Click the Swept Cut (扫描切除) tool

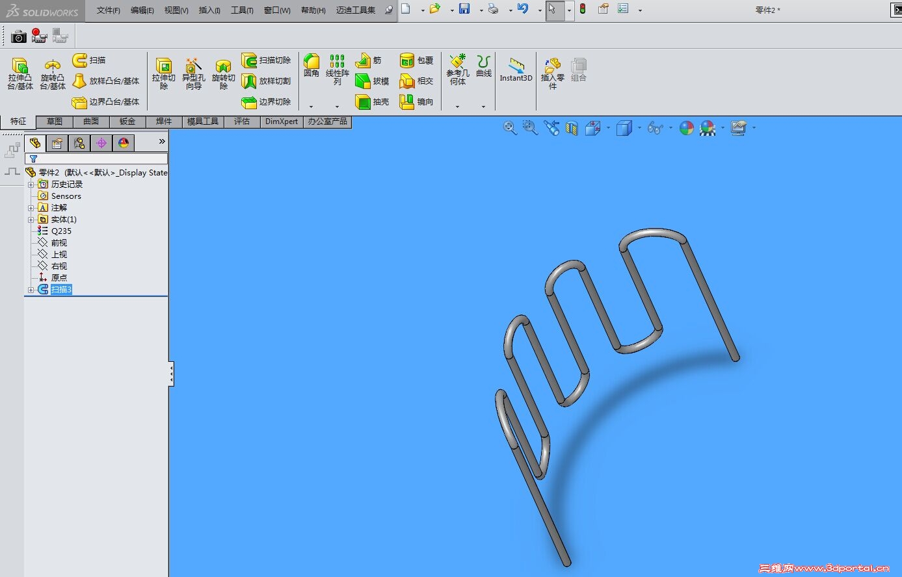click(x=266, y=60)
